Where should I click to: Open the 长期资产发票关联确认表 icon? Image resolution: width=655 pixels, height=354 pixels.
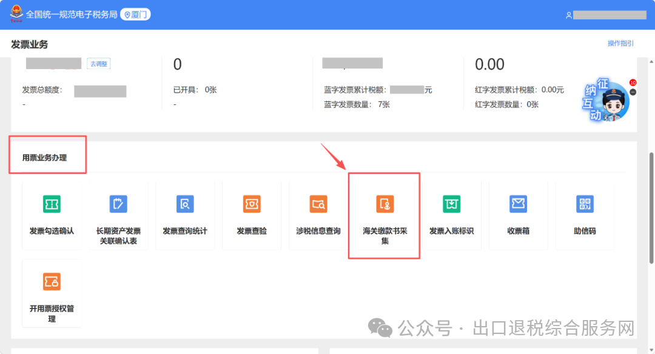118,204
